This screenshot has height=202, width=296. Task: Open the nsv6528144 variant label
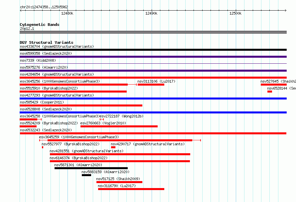click(281, 88)
